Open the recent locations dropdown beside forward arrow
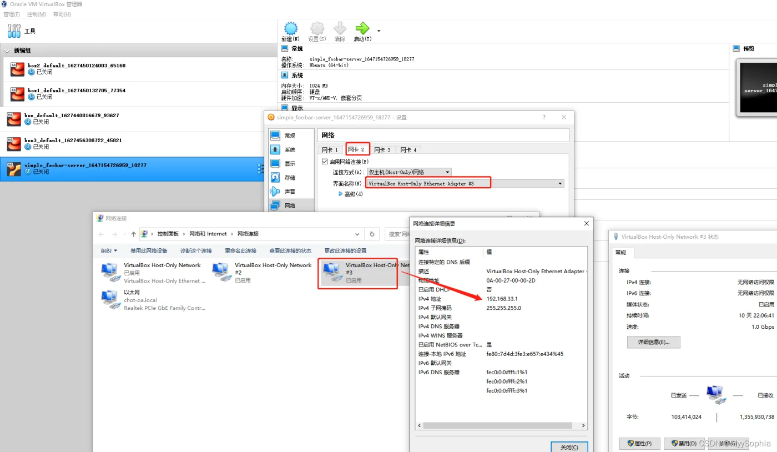 124,234
